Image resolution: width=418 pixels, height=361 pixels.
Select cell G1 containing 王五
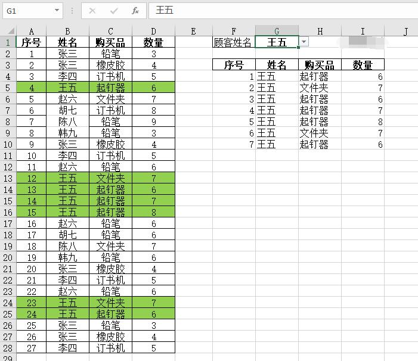click(277, 42)
